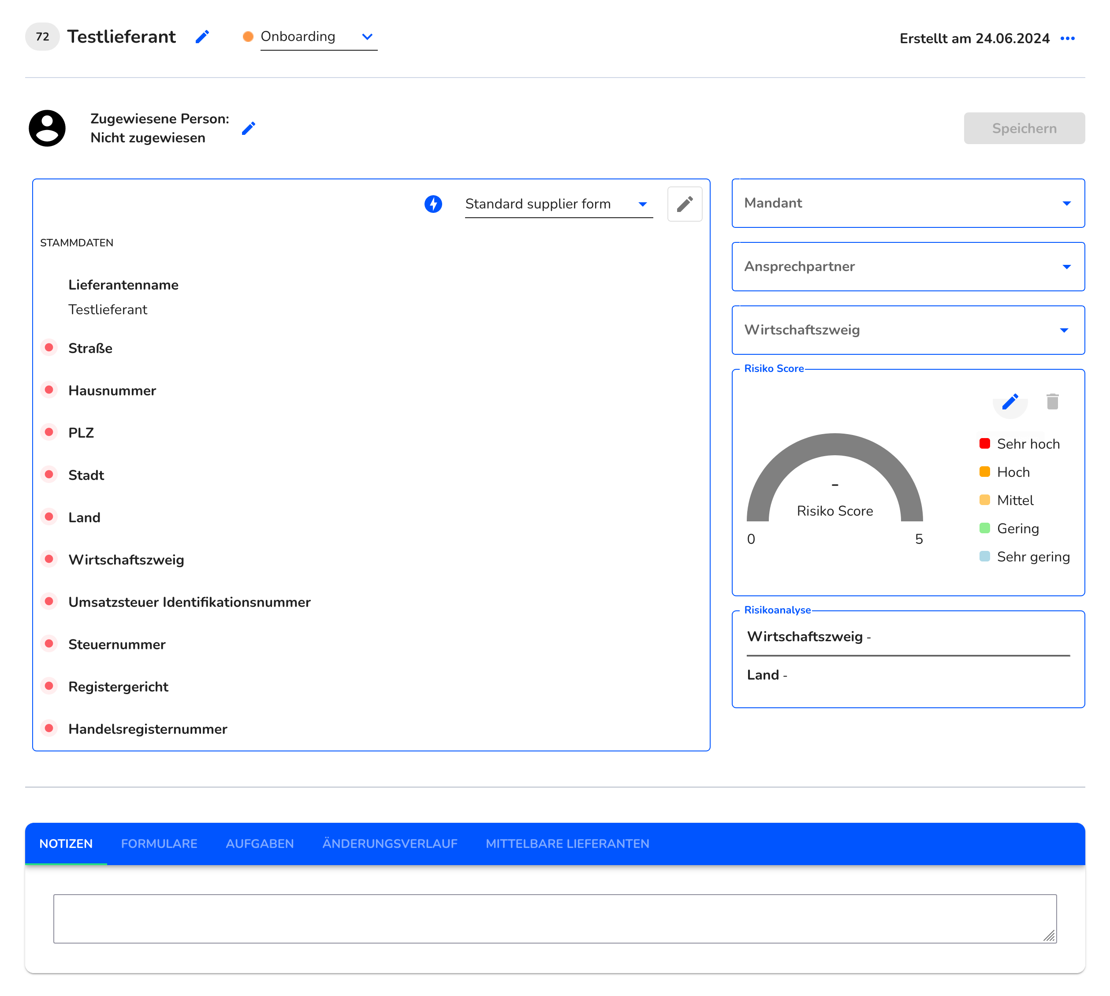Click the assigned person avatar icon

pos(47,128)
